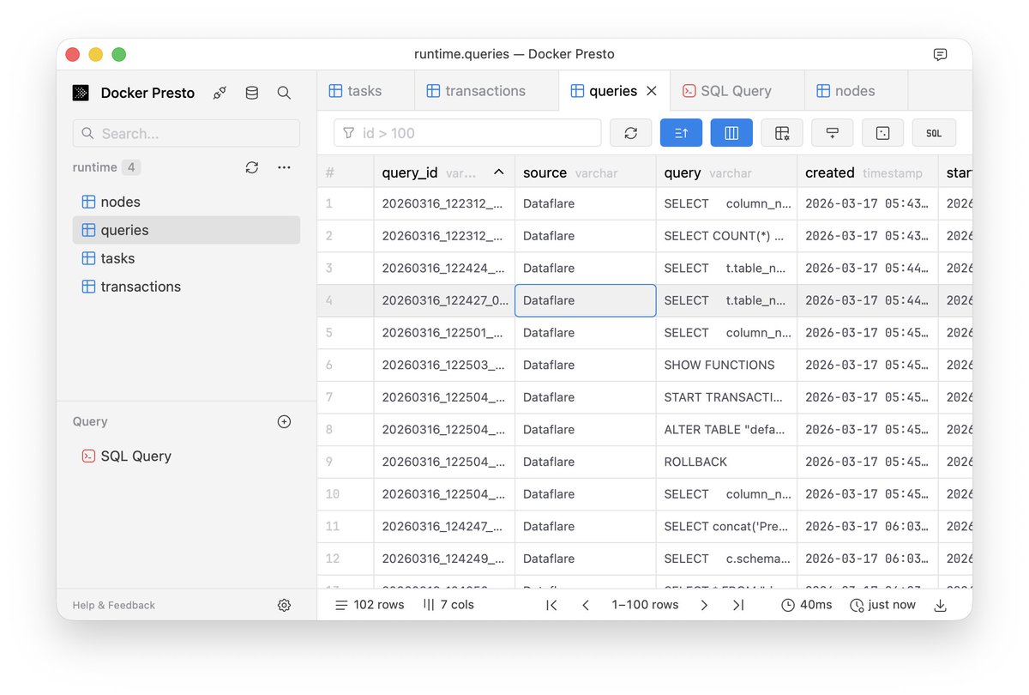
Task: Click the START TRANSACTI... query cell
Action: point(726,397)
